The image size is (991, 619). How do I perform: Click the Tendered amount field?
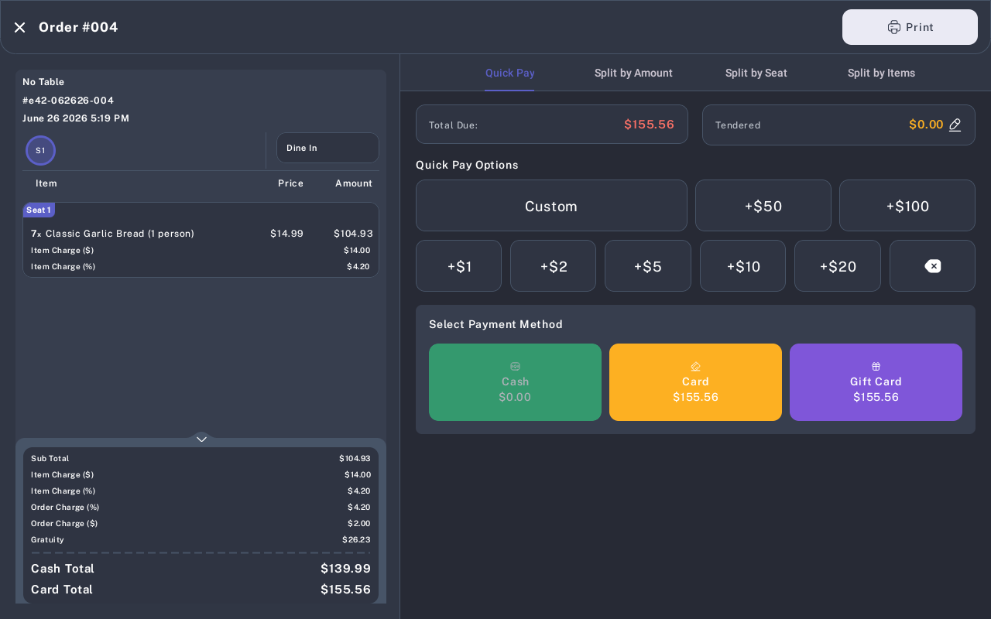pyautogui.click(x=838, y=125)
